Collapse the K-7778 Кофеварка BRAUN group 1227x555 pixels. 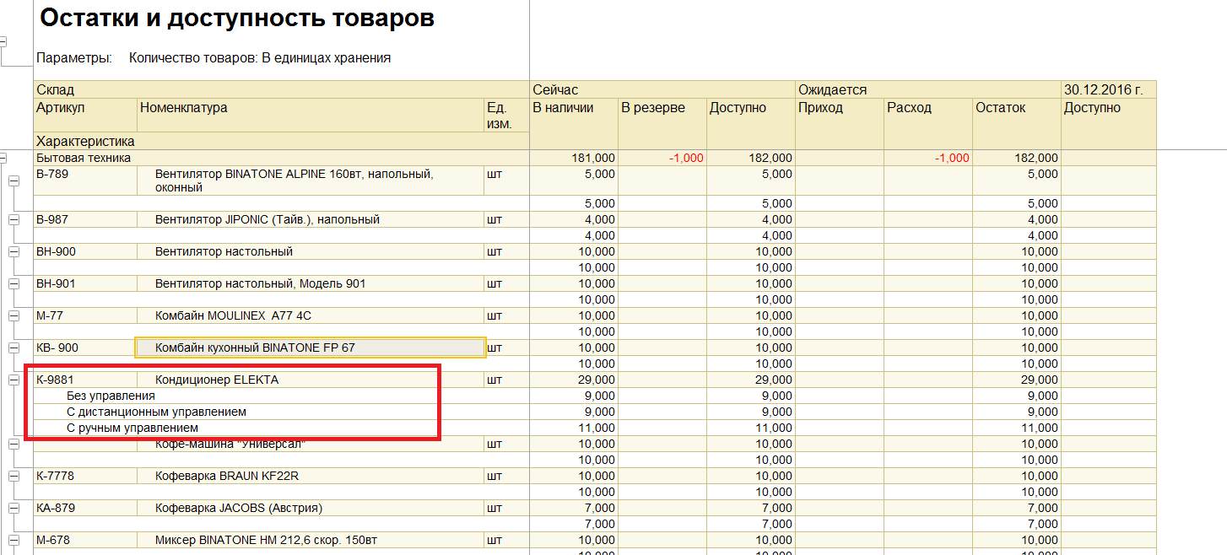pos(14,476)
